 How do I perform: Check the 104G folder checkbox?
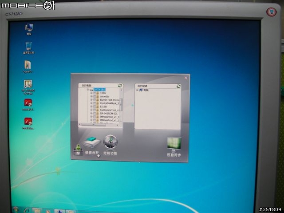click(95, 93)
